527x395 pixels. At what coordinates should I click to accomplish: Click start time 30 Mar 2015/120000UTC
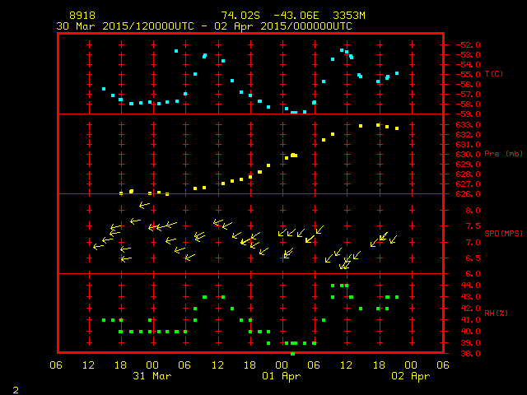point(125,26)
